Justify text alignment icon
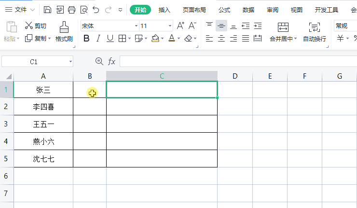Viewport: 357px width, 208px height. 246,38
